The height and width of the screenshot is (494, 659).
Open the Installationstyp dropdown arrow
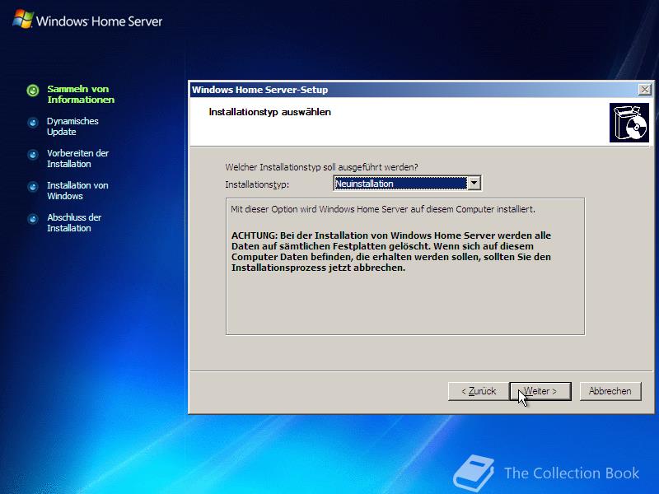coord(474,183)
